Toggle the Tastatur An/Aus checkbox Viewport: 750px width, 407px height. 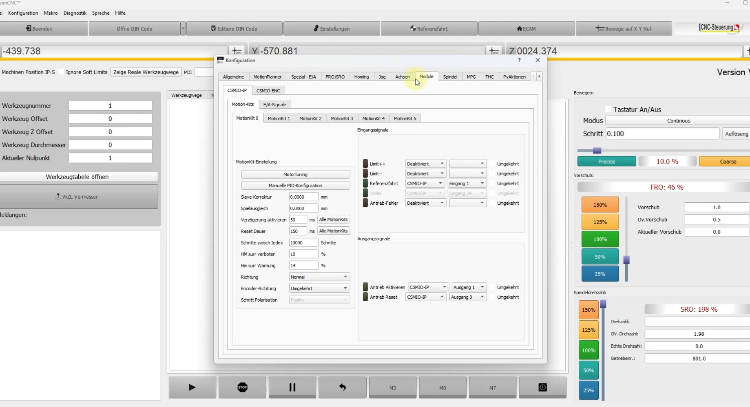608,109
